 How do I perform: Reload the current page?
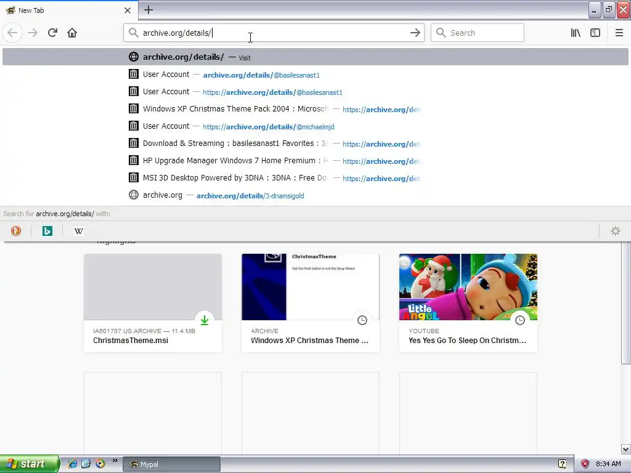coord(52,33)
